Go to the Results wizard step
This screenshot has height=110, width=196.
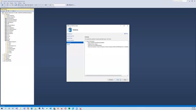[68, 45]
